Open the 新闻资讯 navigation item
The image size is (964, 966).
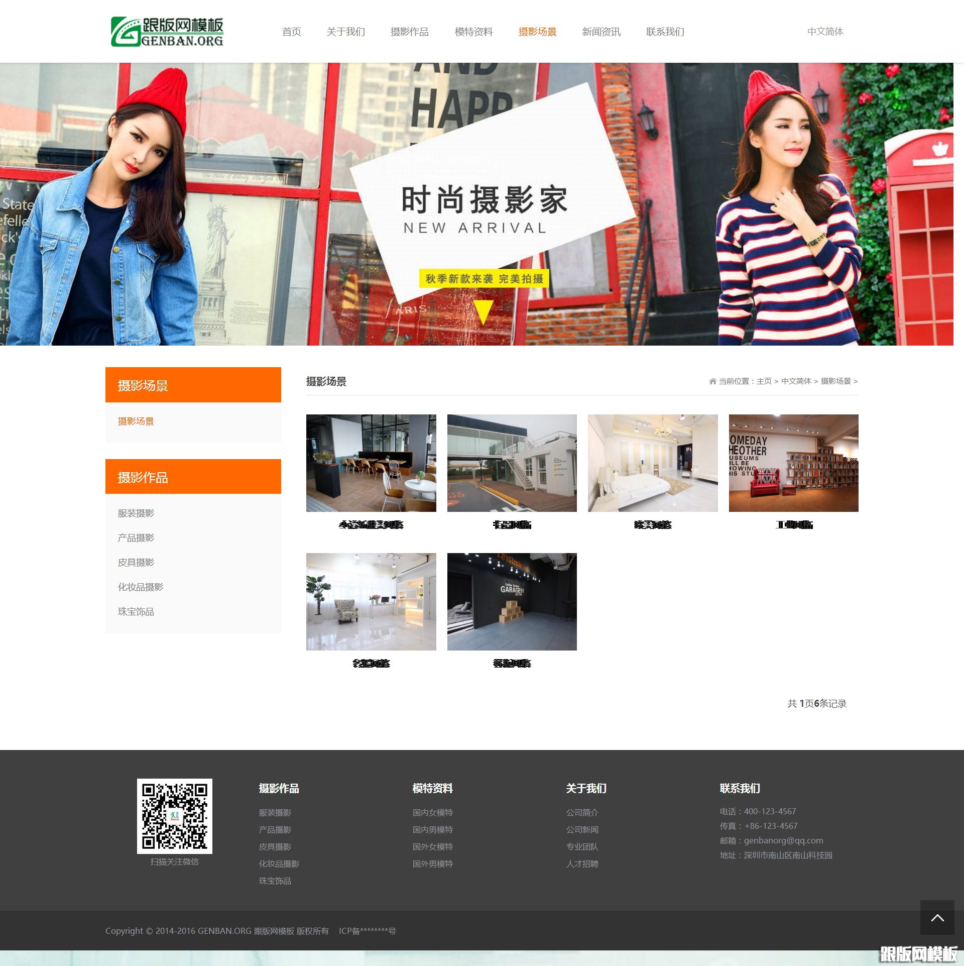601,32
